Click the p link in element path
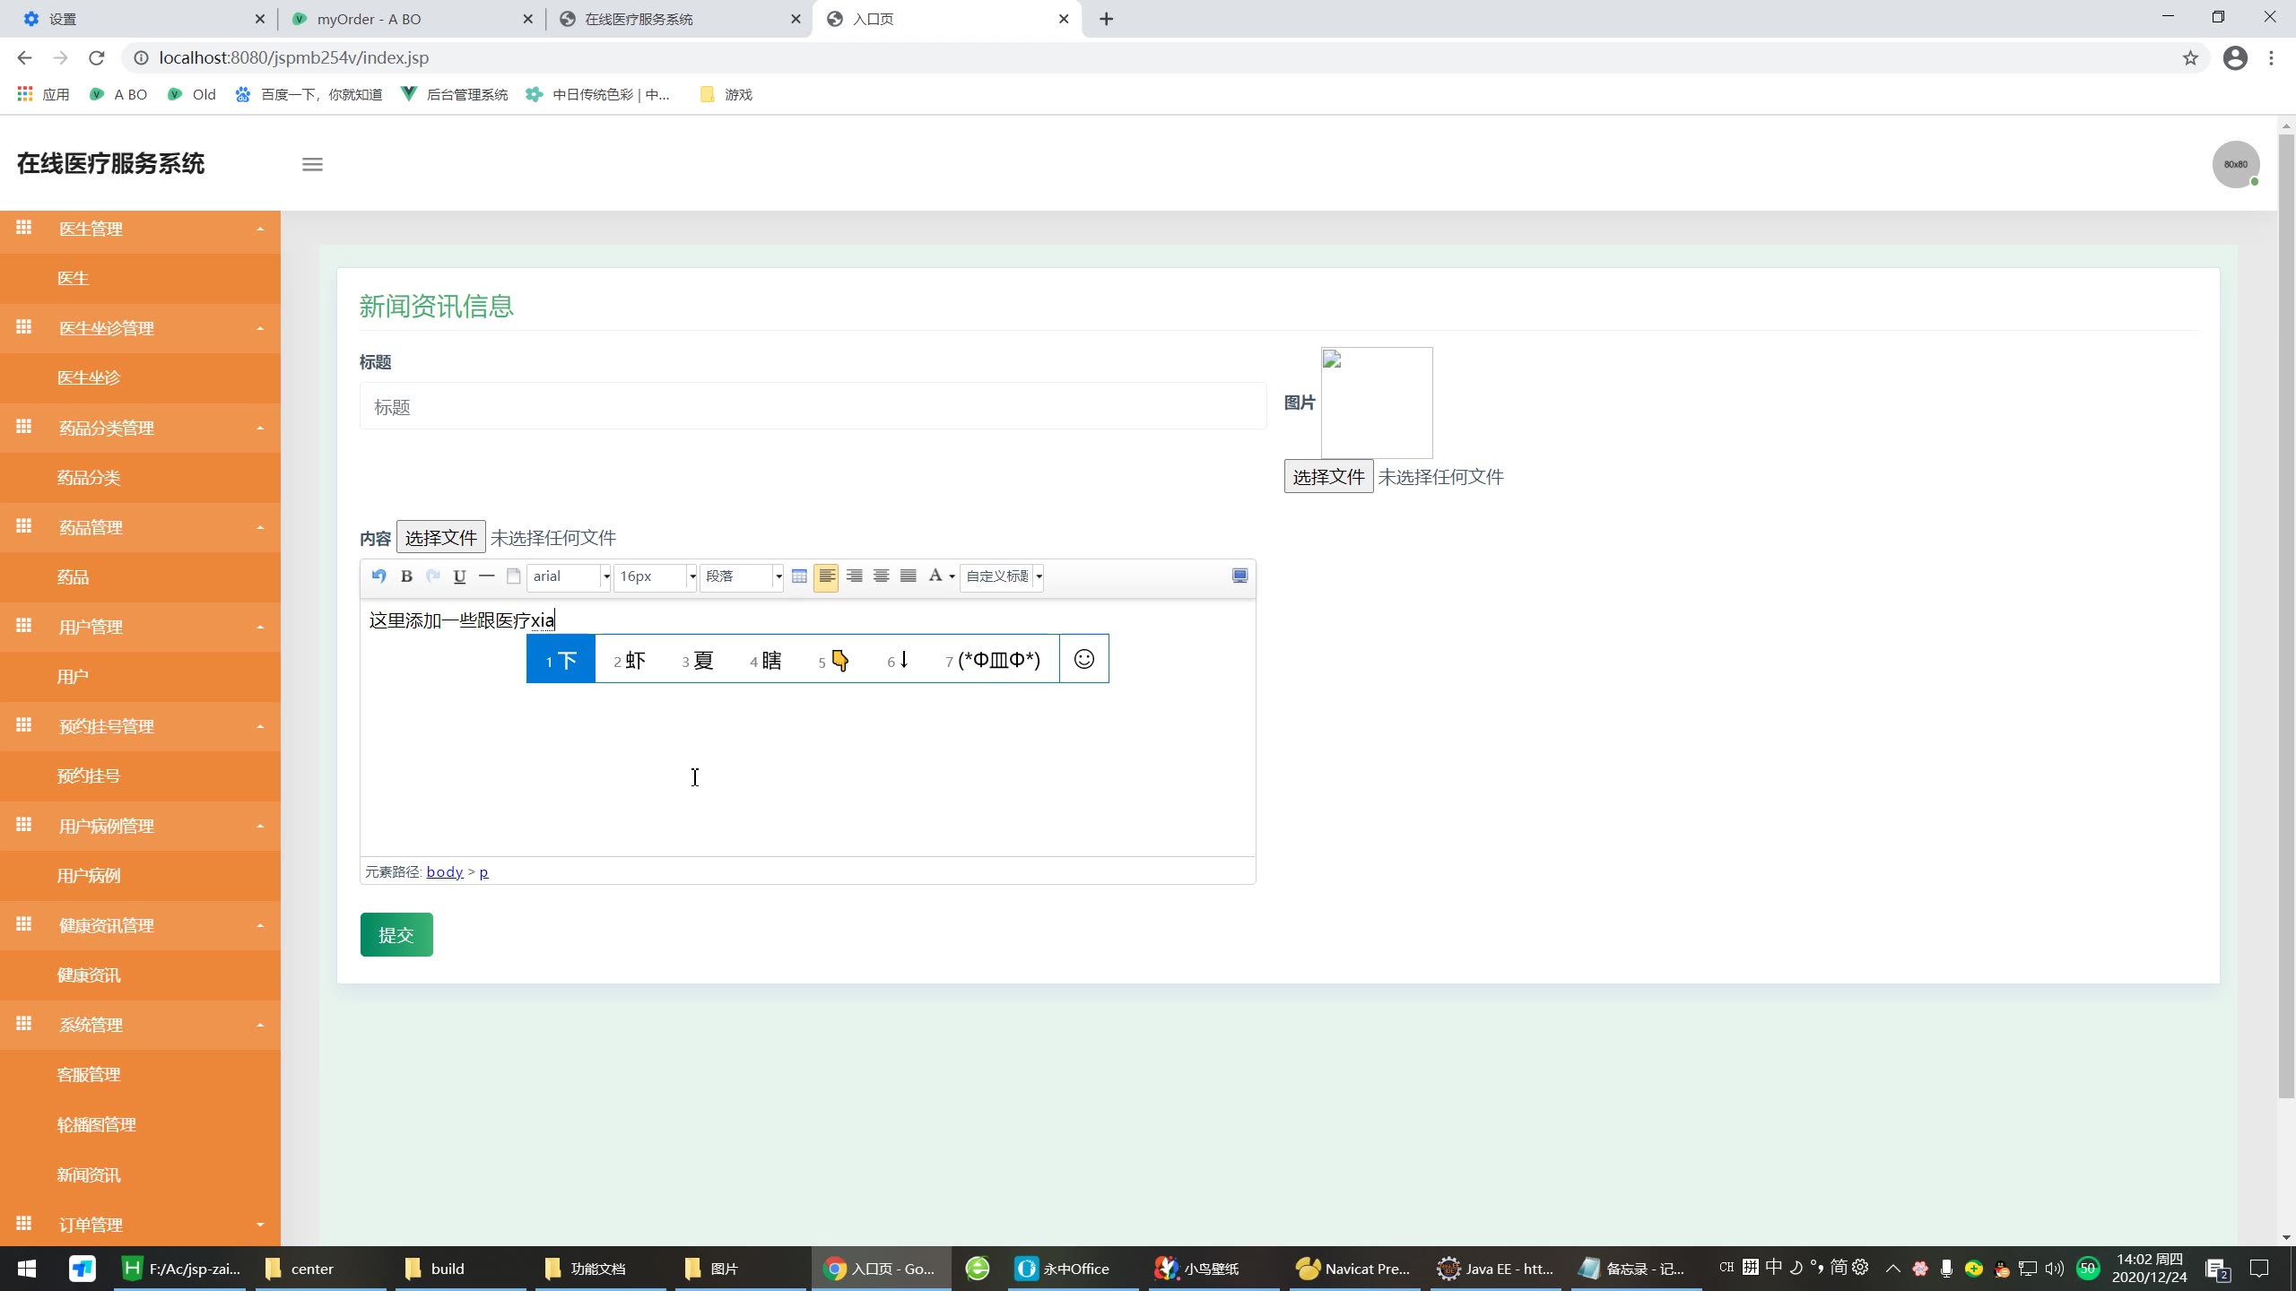Screen dimensions: 2296x1291 [483, 872]
